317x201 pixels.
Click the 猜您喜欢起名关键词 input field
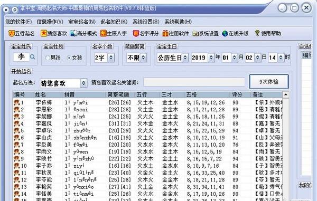tap(194, 82)
